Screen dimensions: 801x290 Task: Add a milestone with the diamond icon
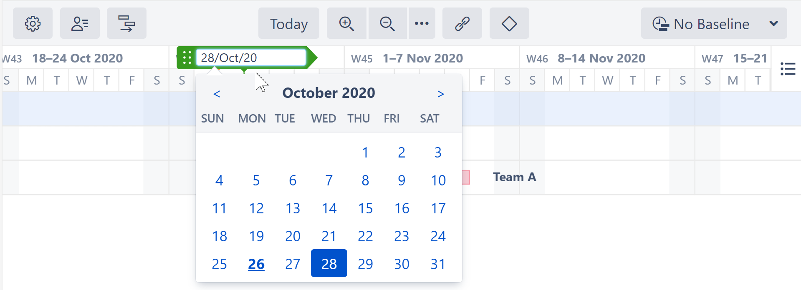[509, 24]
